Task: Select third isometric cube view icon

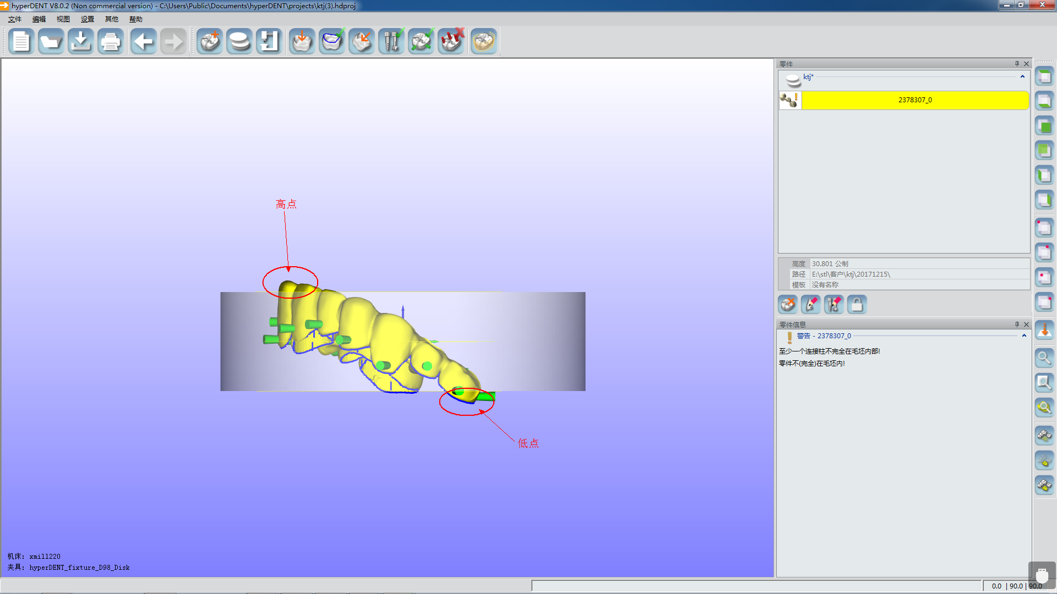Action: point(1044,277)
